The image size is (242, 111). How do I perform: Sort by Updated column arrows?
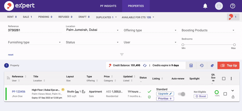[x=135, y=76]
